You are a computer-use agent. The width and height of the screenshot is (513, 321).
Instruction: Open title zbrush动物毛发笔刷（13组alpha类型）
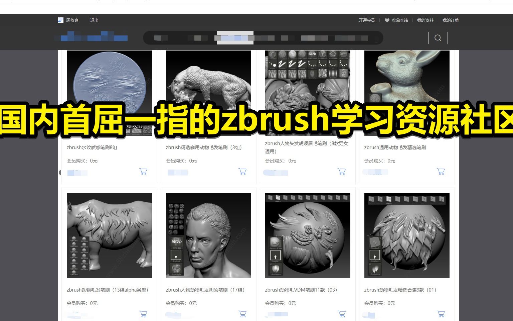coord(108,290)
